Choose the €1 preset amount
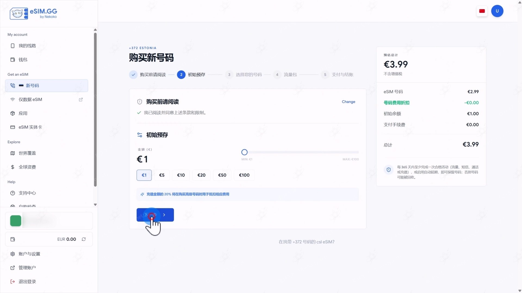 (144, 175)
